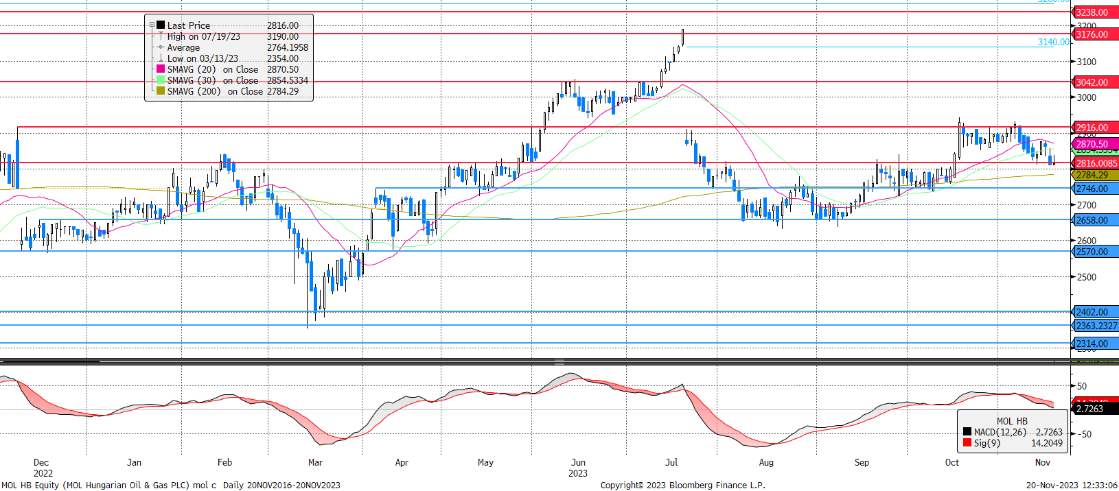Click the 'Nov' time axis label

coord(1043,462)
